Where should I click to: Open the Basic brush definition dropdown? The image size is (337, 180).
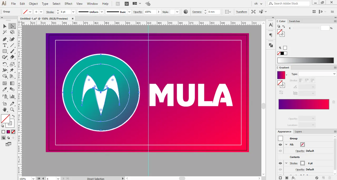tap(129, 12)
